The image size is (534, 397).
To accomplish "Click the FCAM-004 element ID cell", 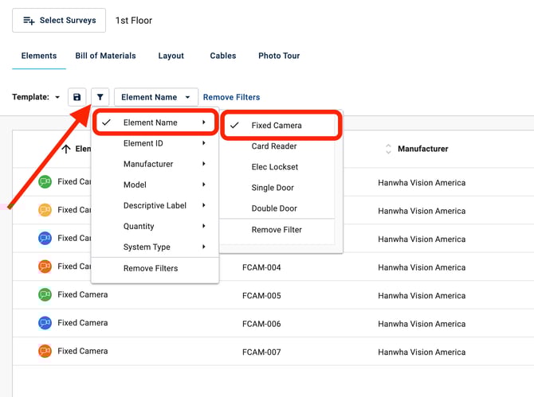I will 261,267.
